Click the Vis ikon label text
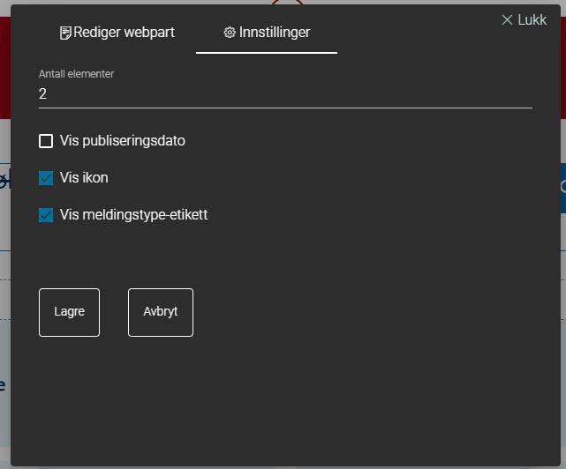Viewport: 566px width, 469px height. click(x=84, y=178)
